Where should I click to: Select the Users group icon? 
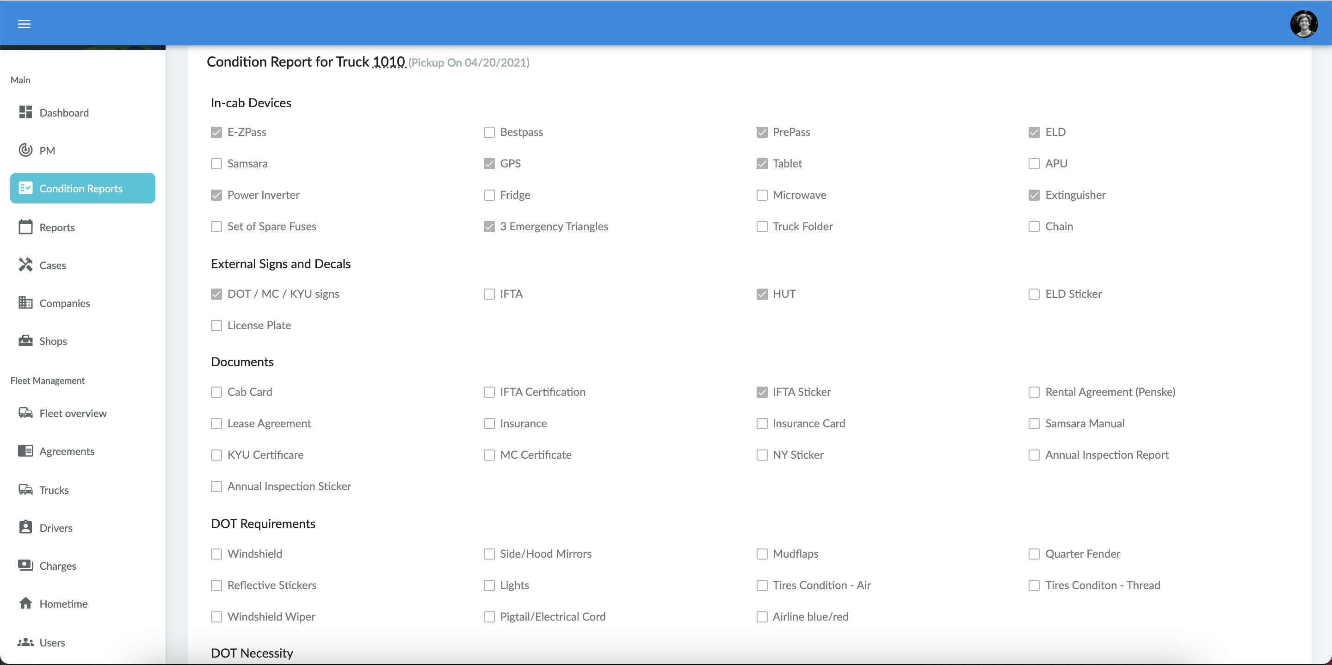[x=25, y=642]
